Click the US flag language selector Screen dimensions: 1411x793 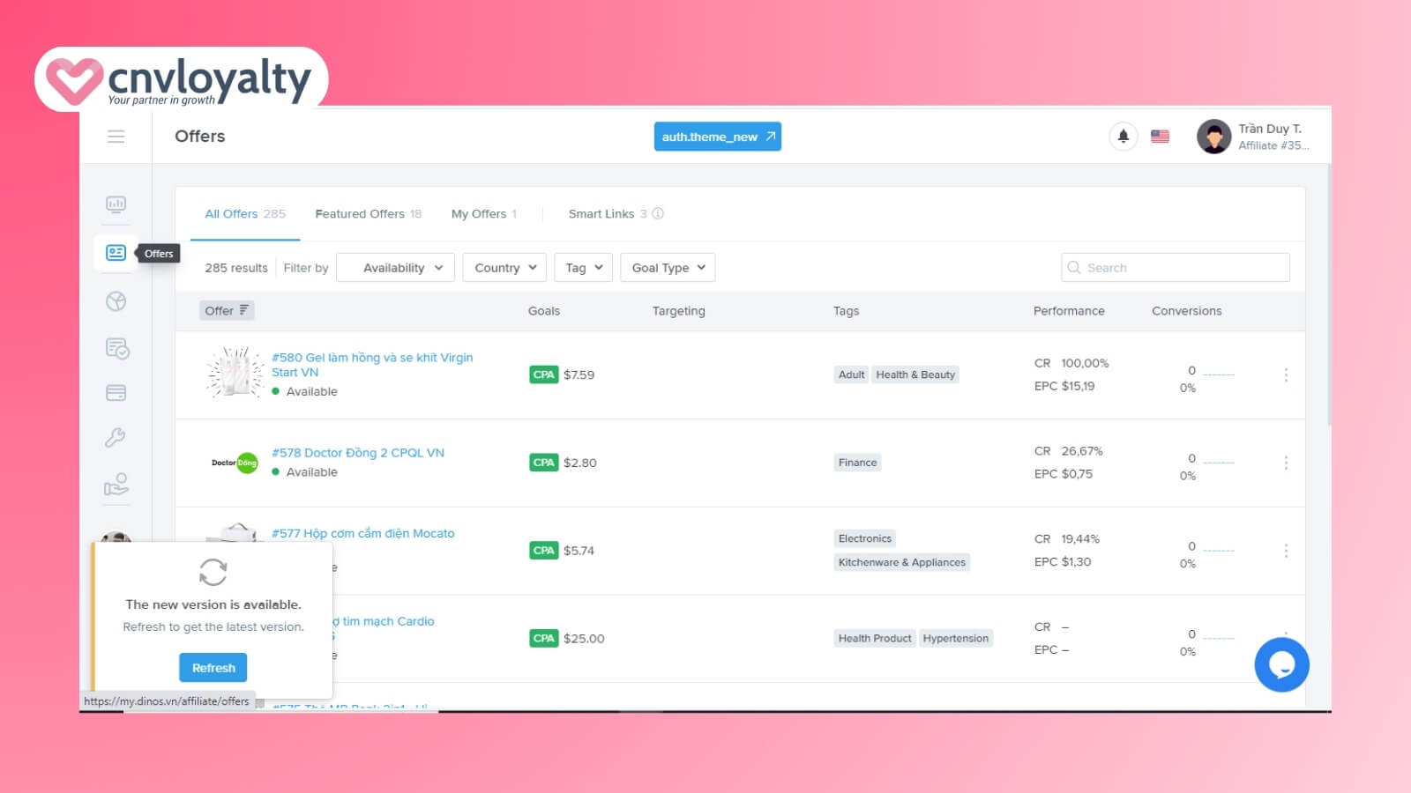pyautogui.click(x=1160, y=136)
